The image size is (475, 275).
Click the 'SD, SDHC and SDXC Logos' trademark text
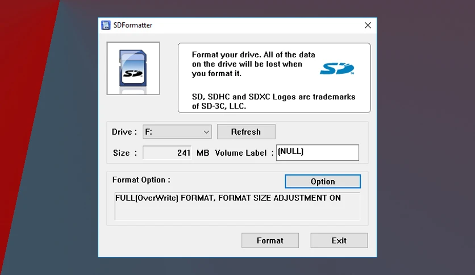tap(273, 102)
